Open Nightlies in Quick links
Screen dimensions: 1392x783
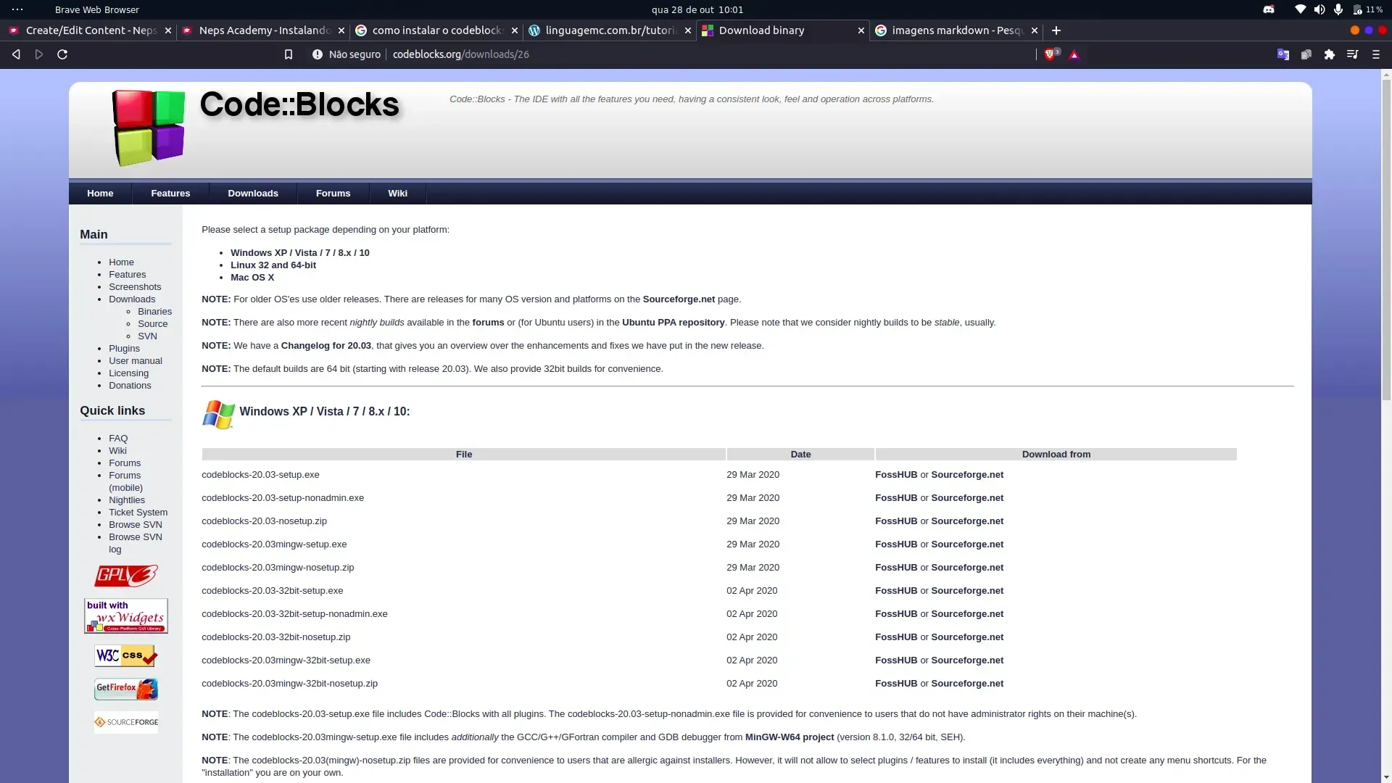[127, 500]
